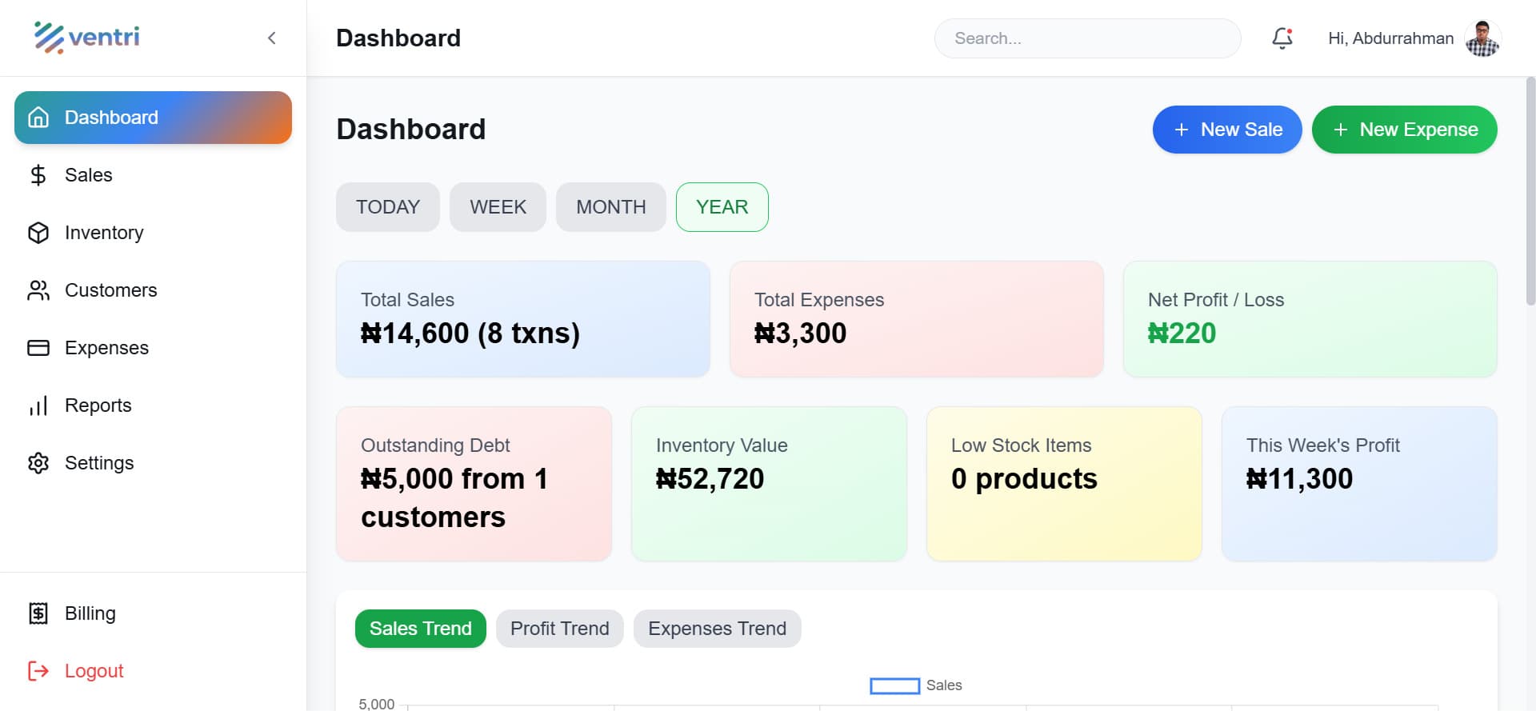Click the Sales dollar icon in sidebar
1536x711 pixels.
pyautogui.click(x=38, y=175)
